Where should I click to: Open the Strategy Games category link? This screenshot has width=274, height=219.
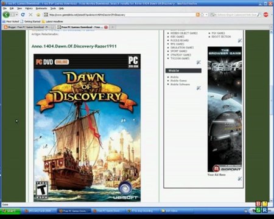[x=181, y=55]
